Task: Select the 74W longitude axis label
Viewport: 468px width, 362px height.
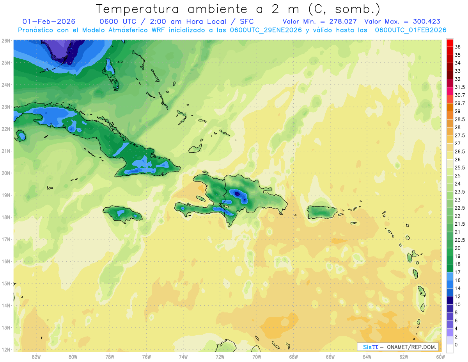Action: click(x=183, y=357)
